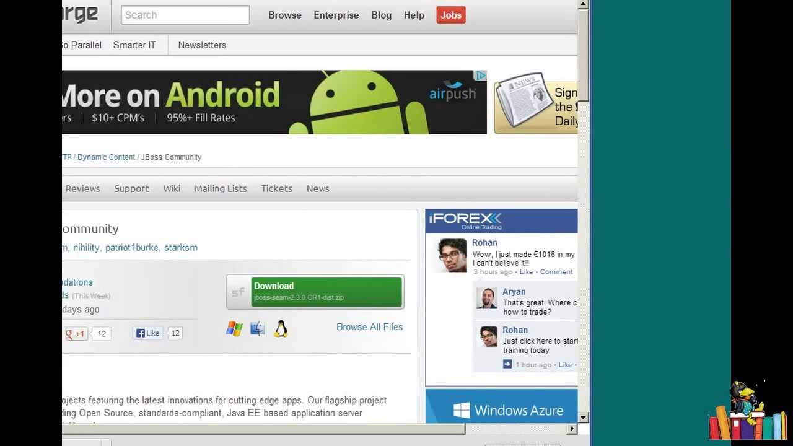Open the nihility author link
Viewport: 793px width, 446px height.
tap(86, 248)
